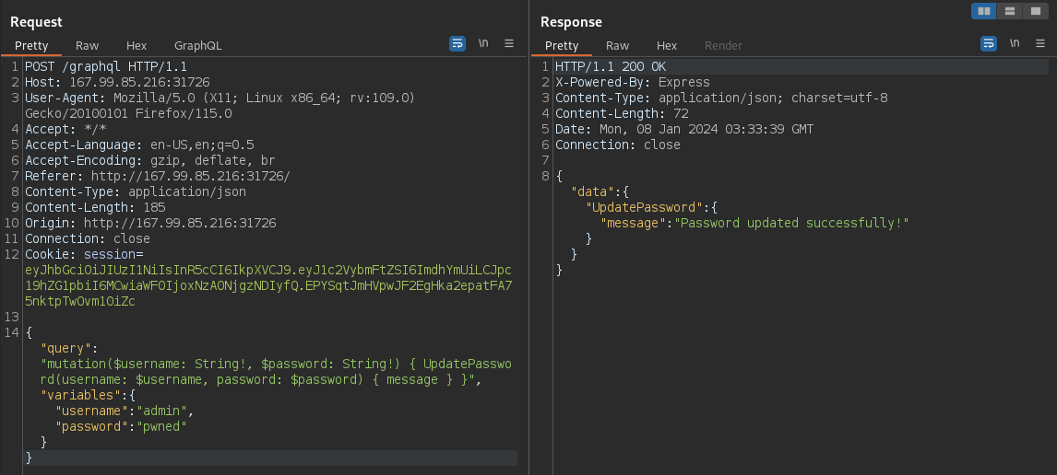Switch to the Request Raw tab

pyautogui.click(x=87, y=46)
